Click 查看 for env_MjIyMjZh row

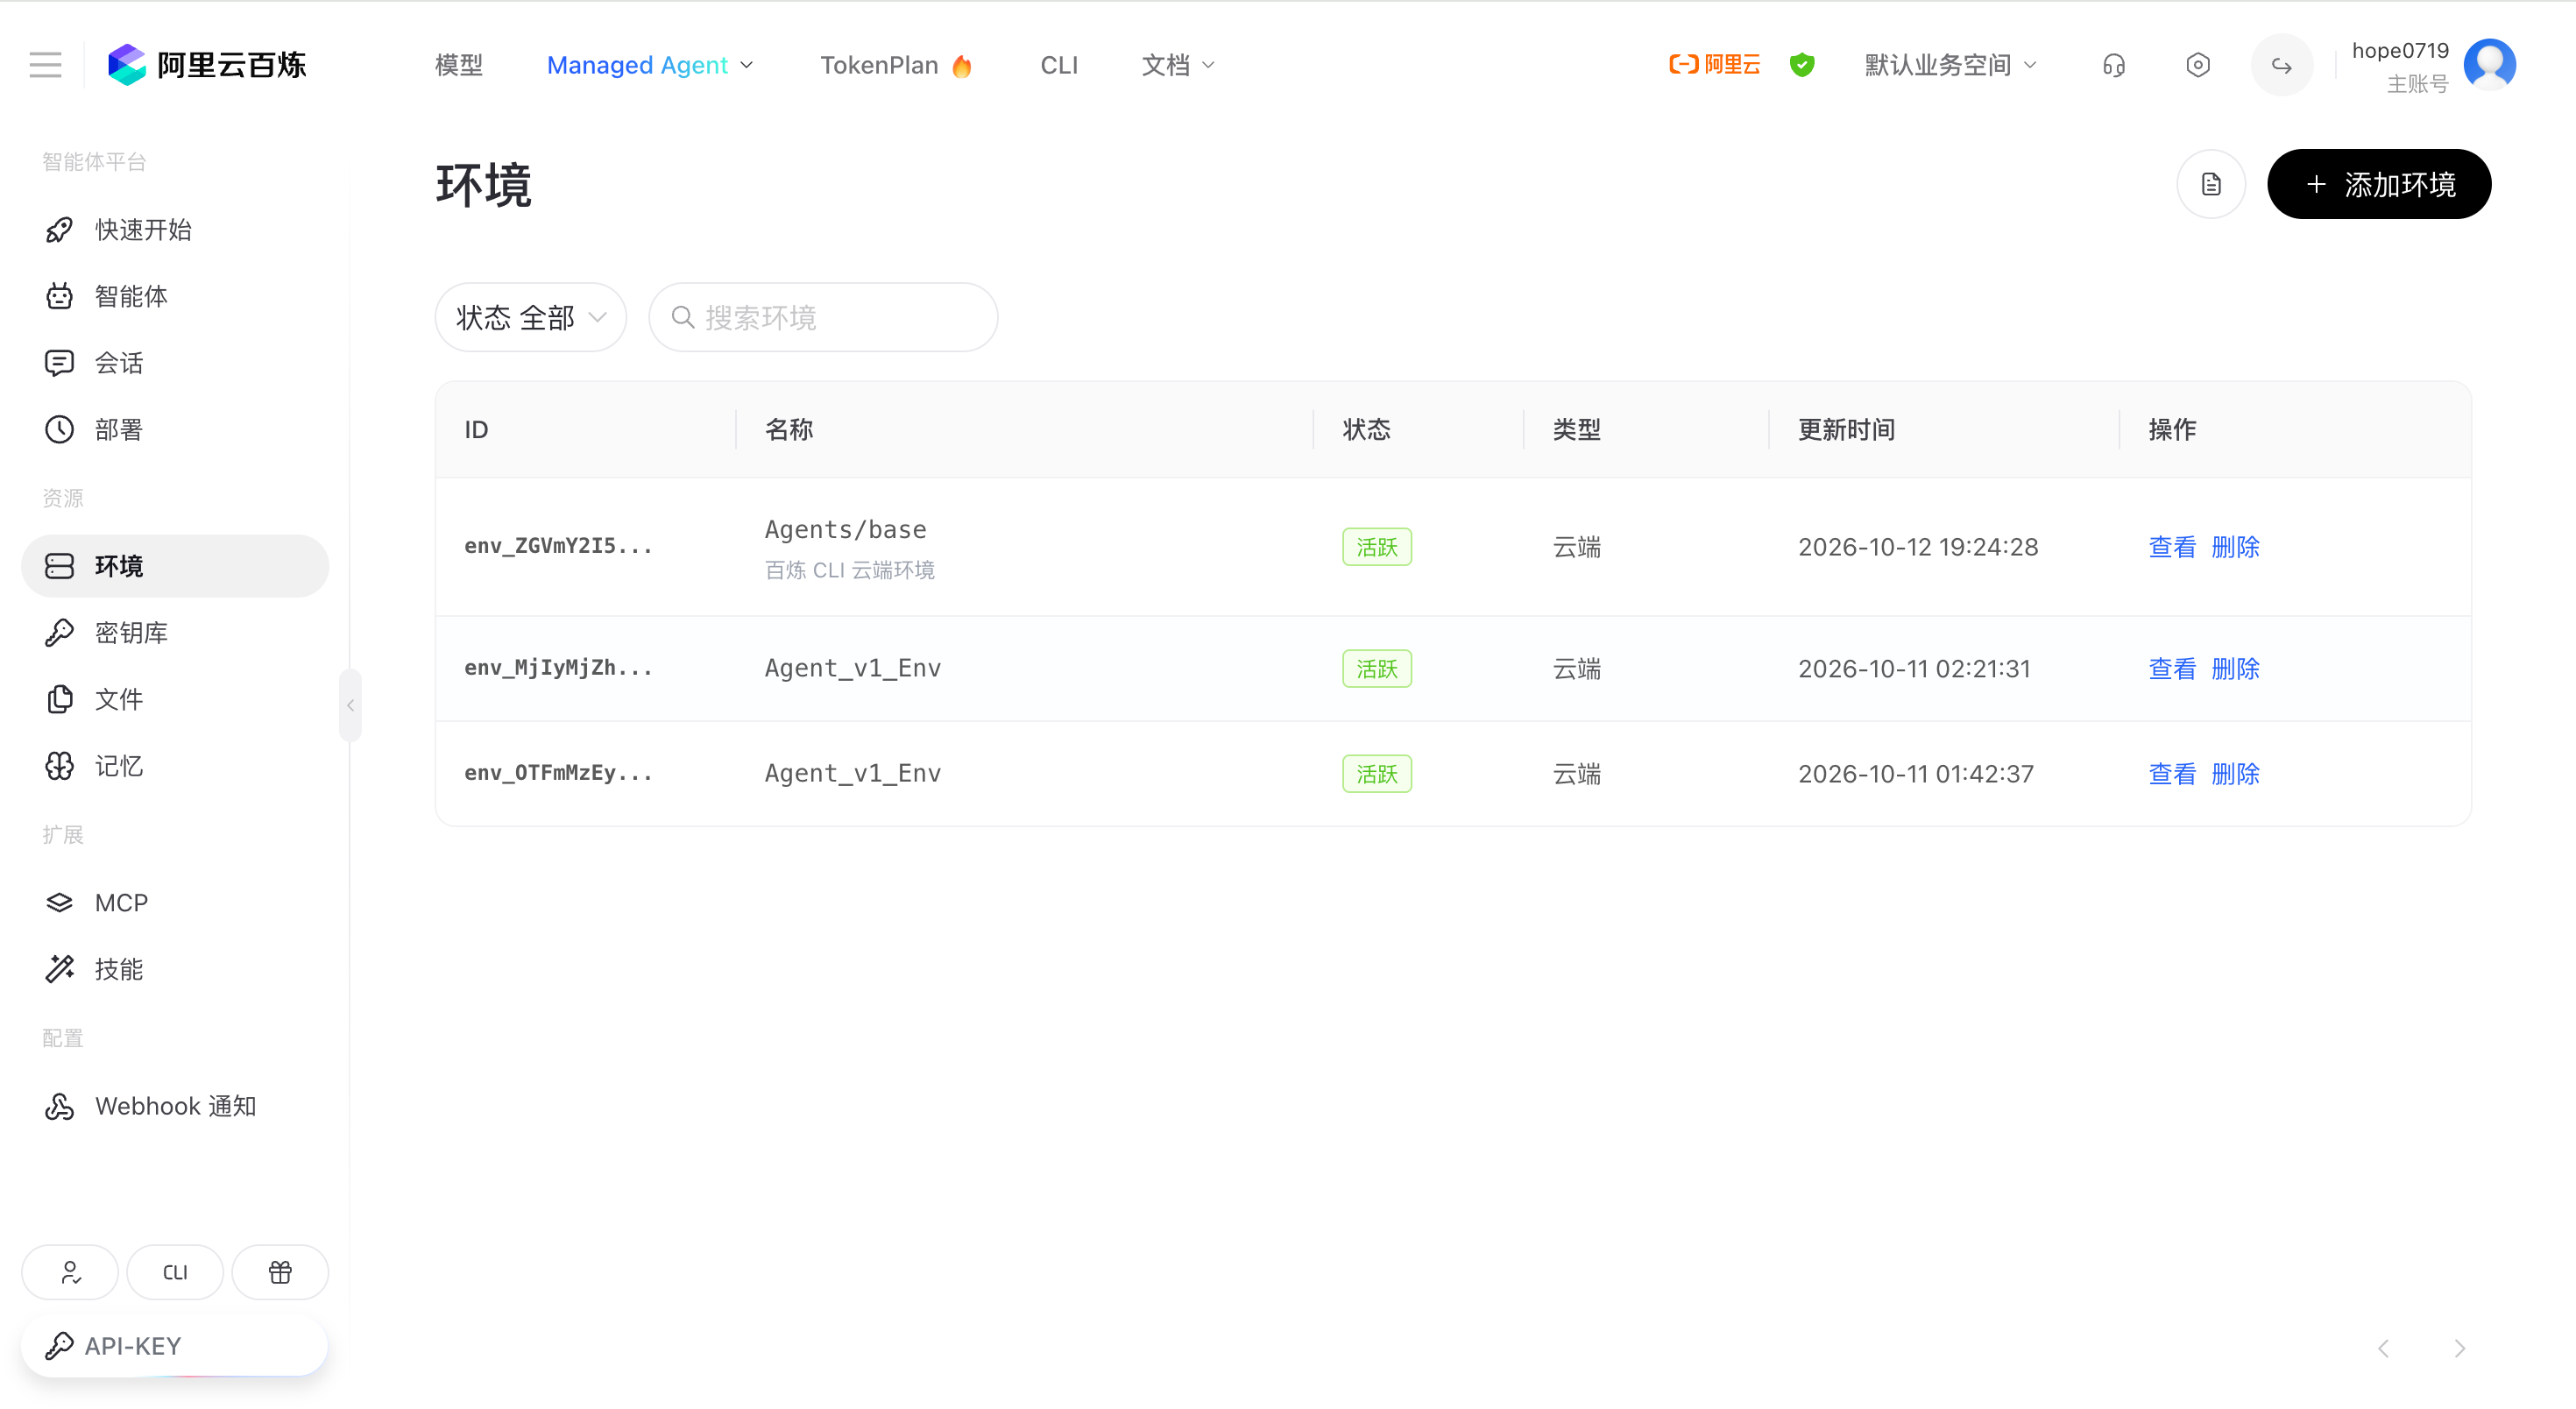tap(2172, 669)
